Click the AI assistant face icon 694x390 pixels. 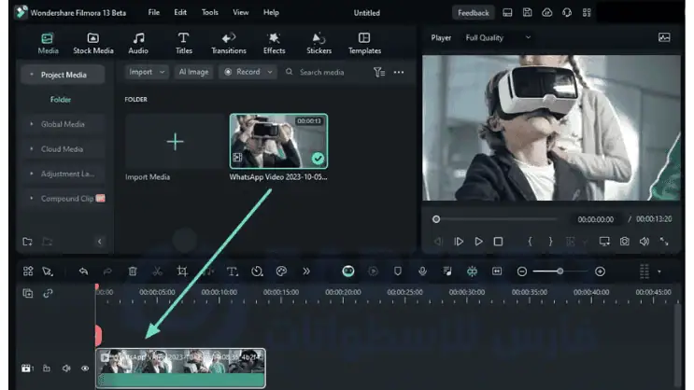pos(348,272)
